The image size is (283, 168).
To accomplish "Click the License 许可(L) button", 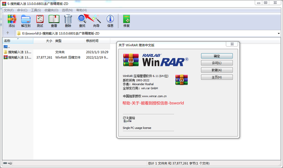I will point(217,63).
